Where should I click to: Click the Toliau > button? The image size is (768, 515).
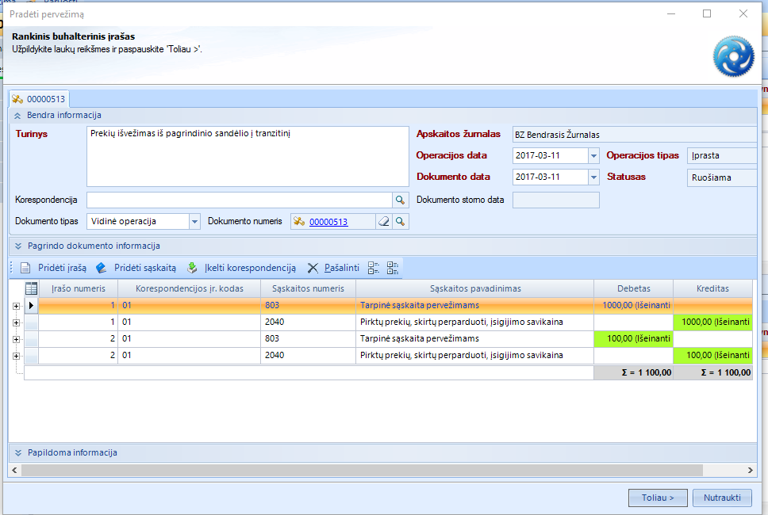point(658,498)
